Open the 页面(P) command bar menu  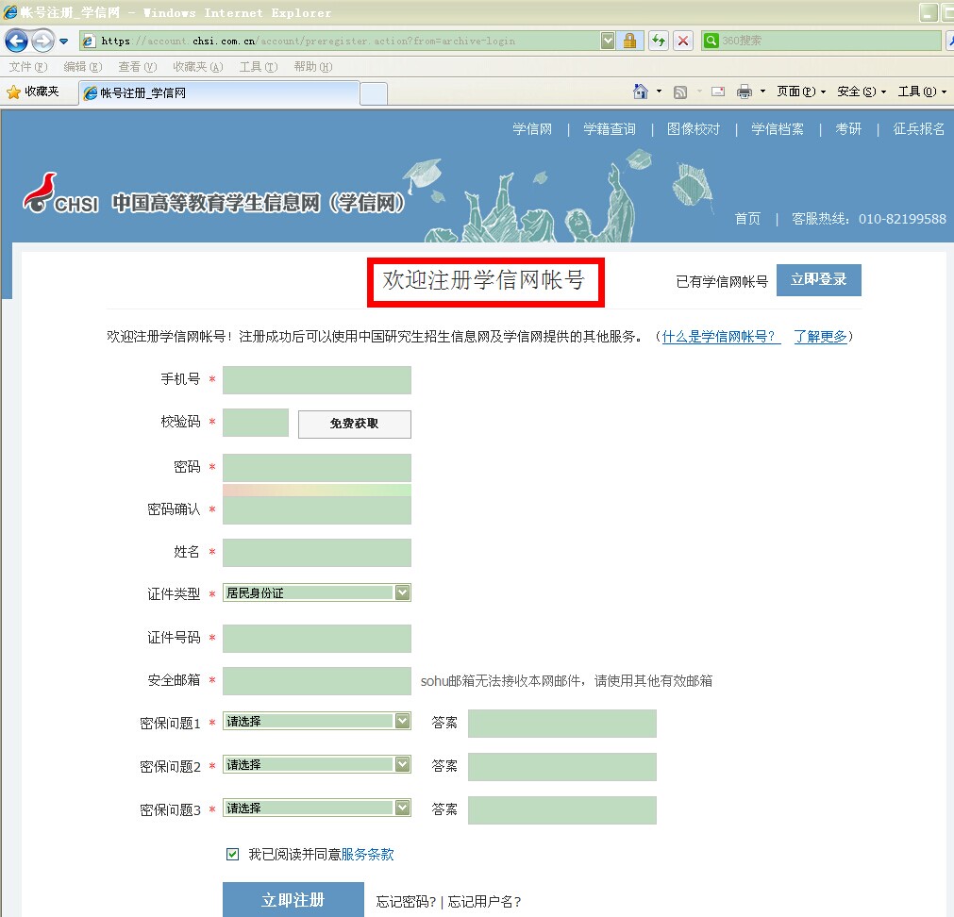pyautogui.click(x=801, y=92)
